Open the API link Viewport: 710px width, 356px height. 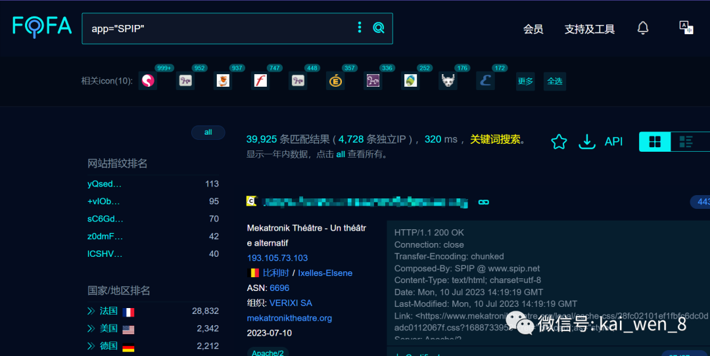[613, 142]
